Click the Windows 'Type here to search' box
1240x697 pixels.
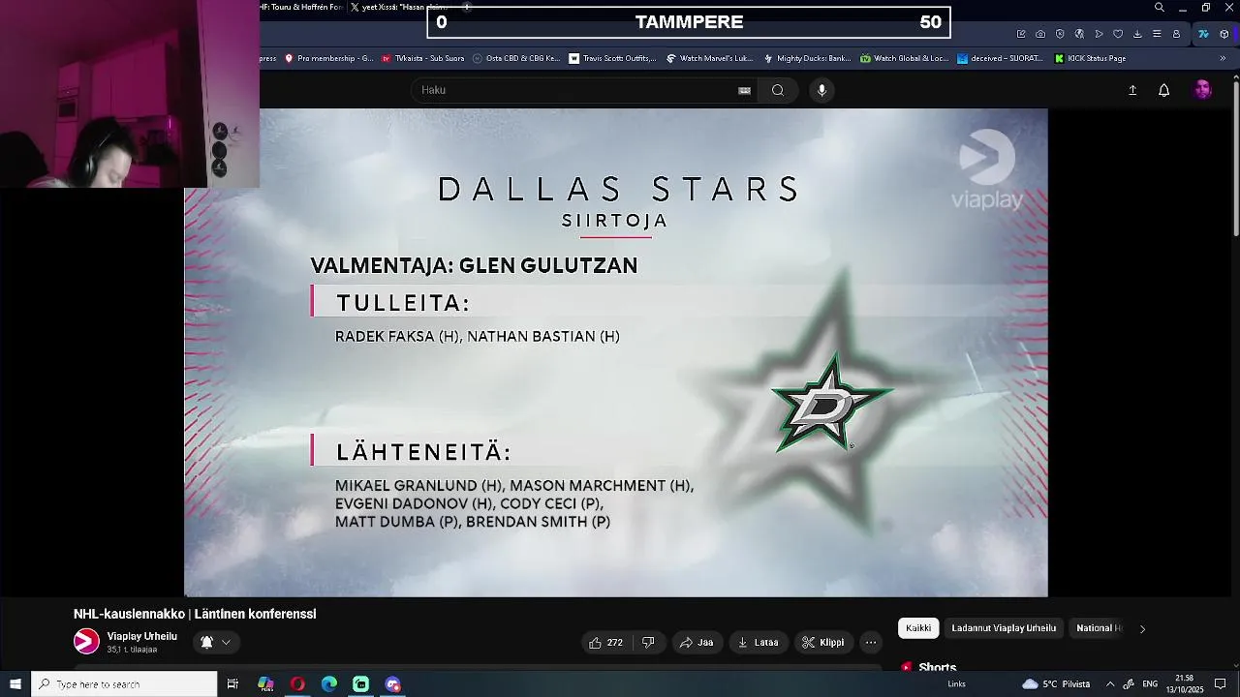(124, 684)
